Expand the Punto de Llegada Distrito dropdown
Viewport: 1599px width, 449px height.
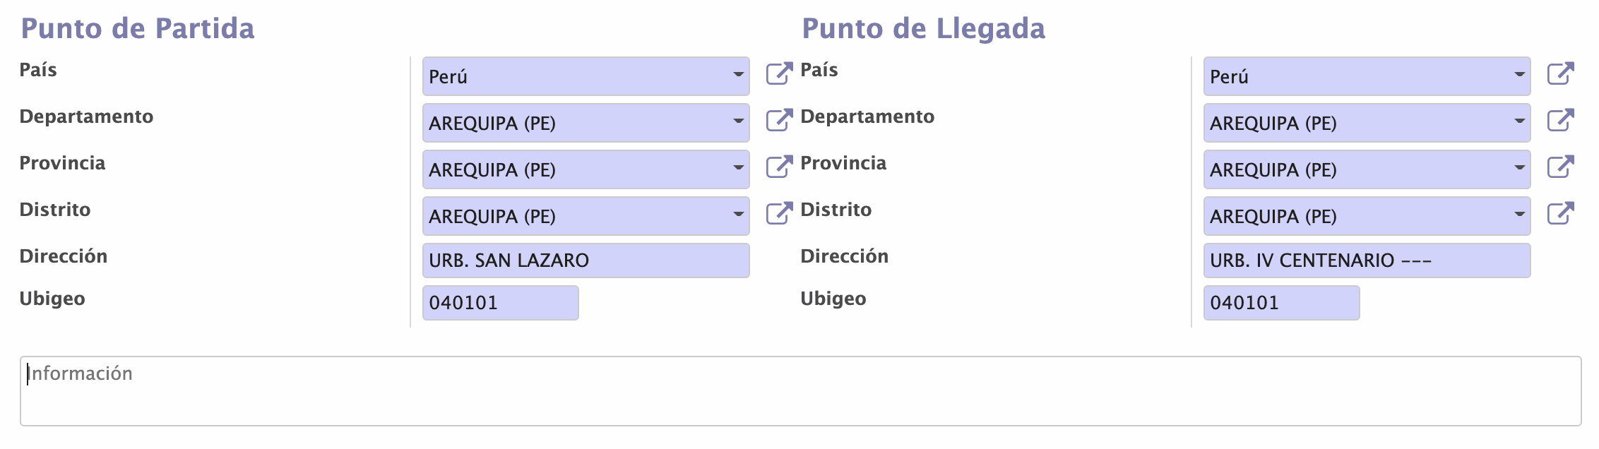(x=1519, y=215)
